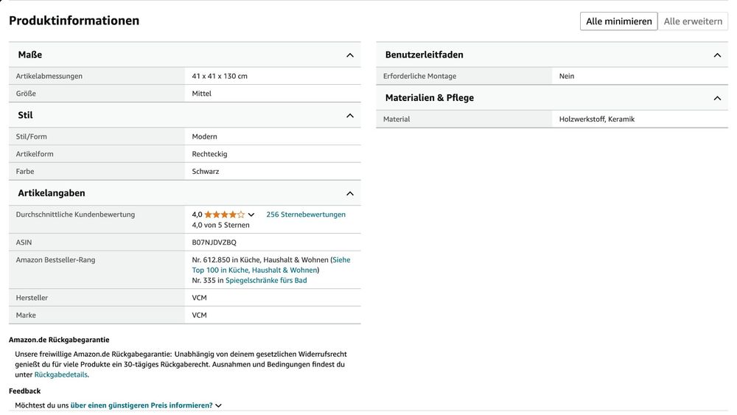Open Spiegelschränke fürs Bad category link

266,280
